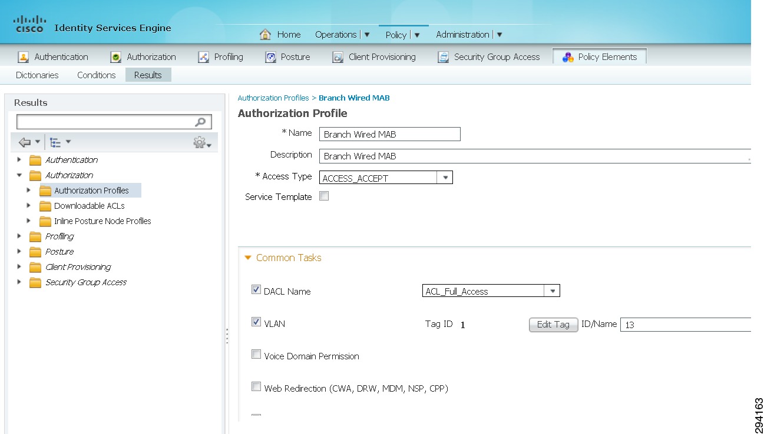Viewport: 764px width, 434px height.
Task: Open the Access Type dropdown
Action: (445, 178)
